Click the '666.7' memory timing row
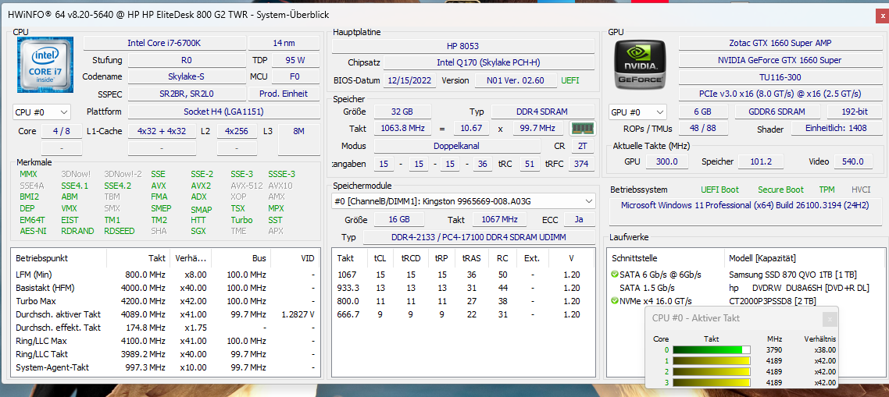Image resolution: width=889 pixels, height=397 pixels. pyautogui.click(x=462, y=314)
